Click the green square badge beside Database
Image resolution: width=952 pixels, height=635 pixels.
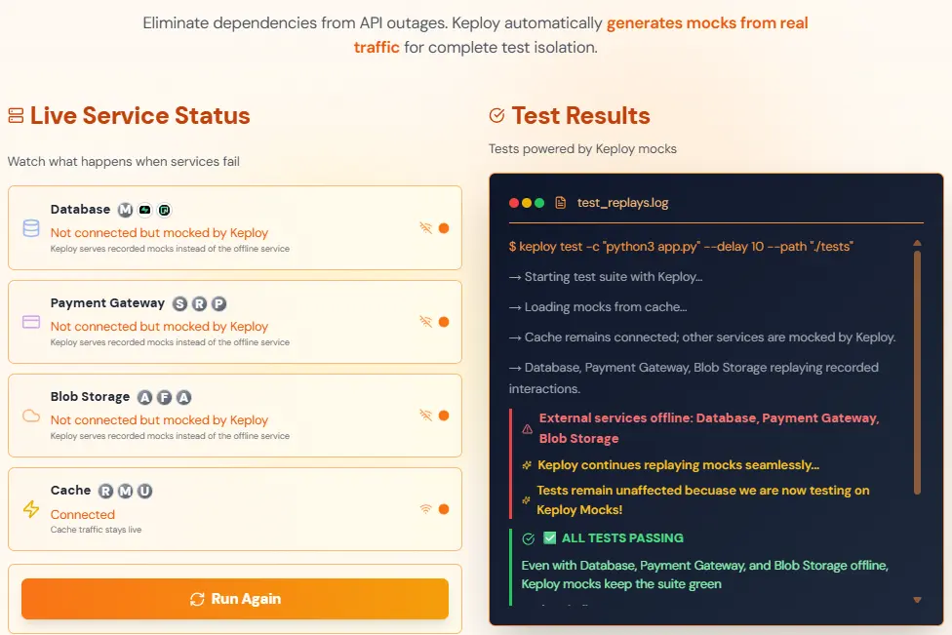[x=164, y=210]
